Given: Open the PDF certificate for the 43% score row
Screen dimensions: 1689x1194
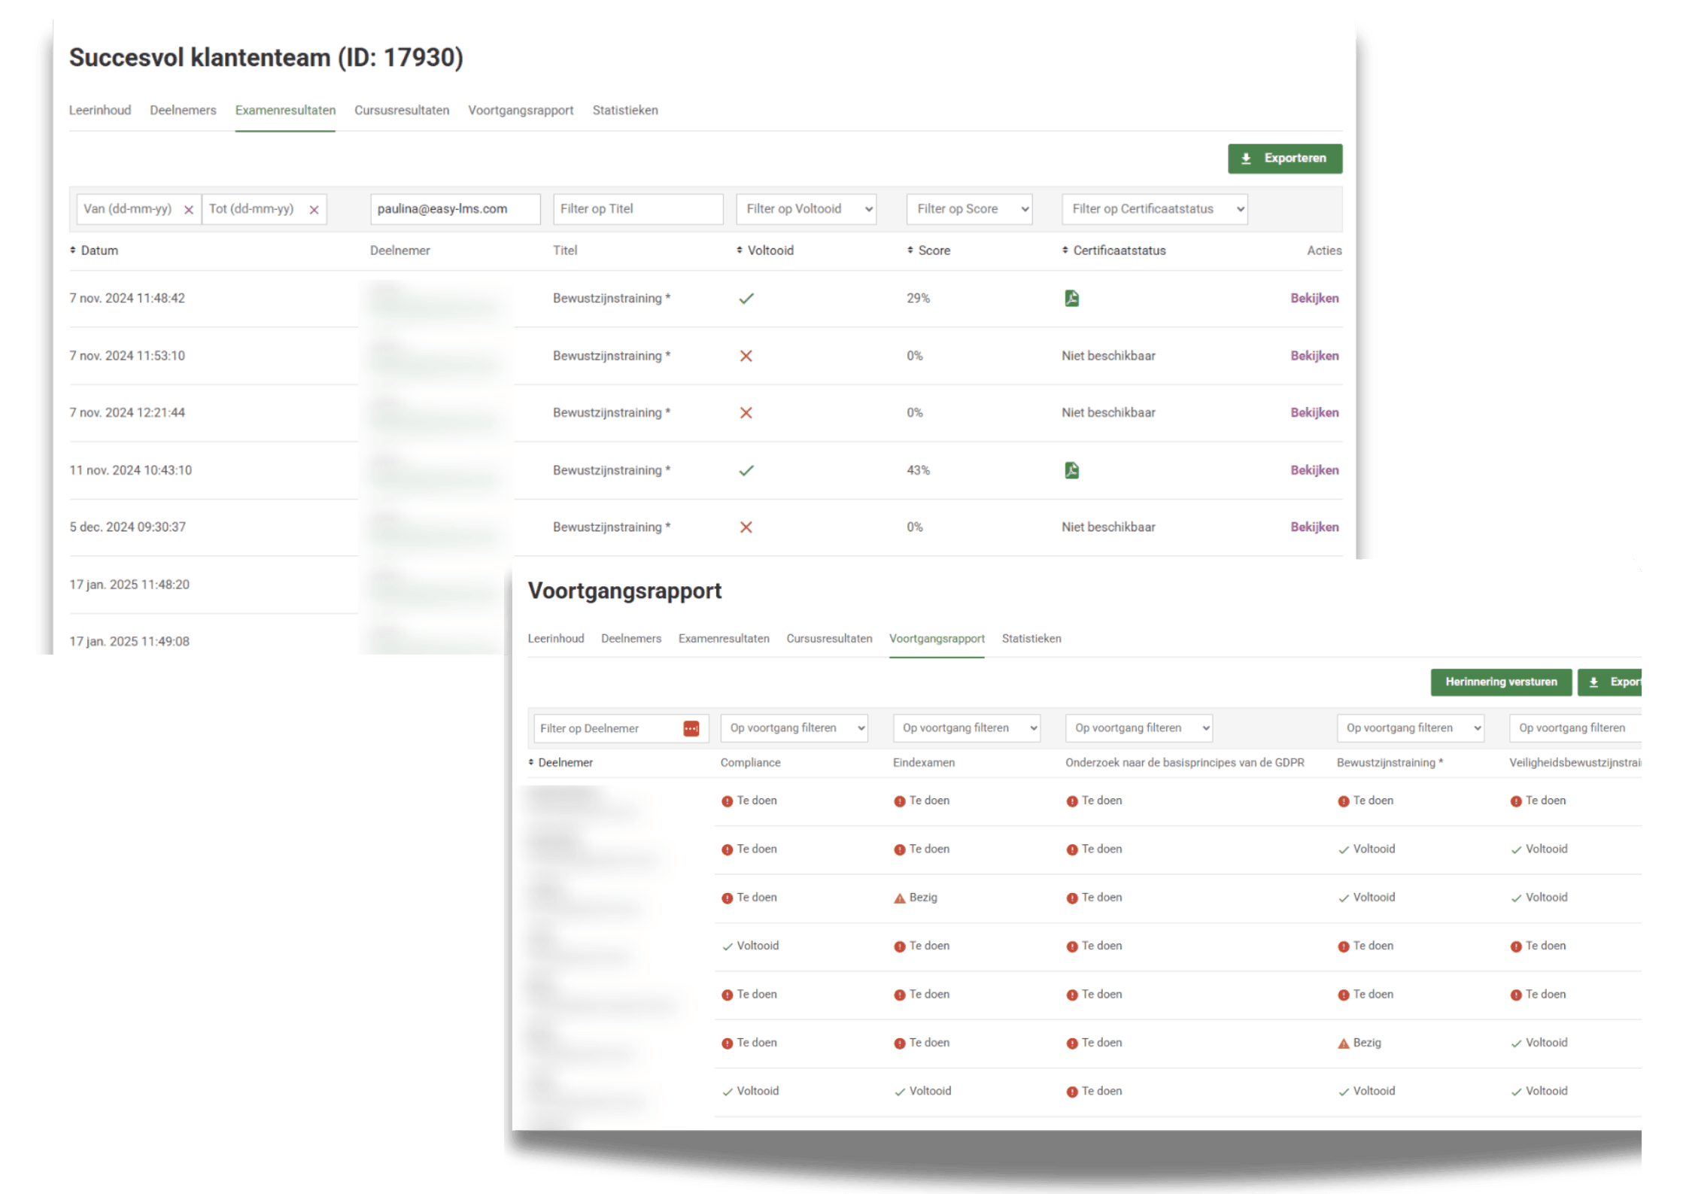Looking at the screenshot, I should coord(1071,470).
